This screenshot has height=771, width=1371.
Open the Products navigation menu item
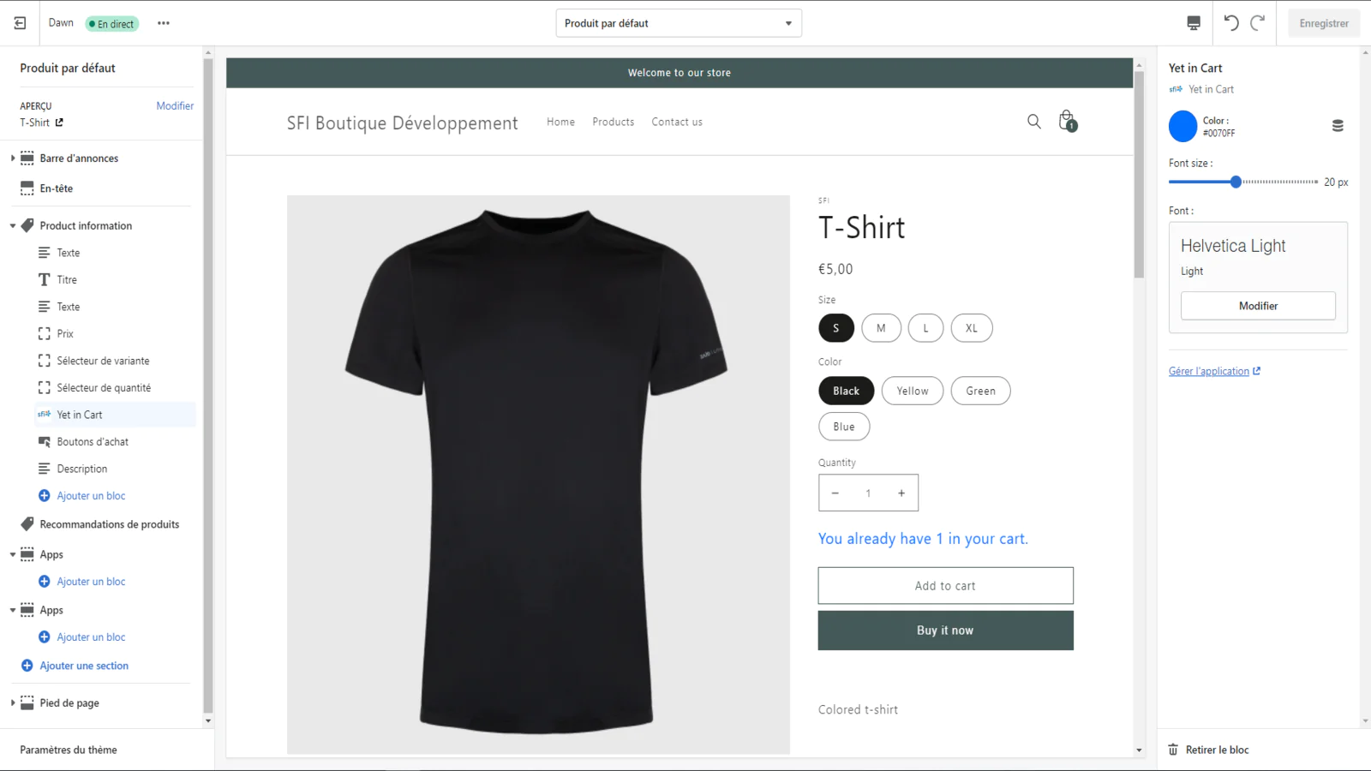tap(614, 122)
